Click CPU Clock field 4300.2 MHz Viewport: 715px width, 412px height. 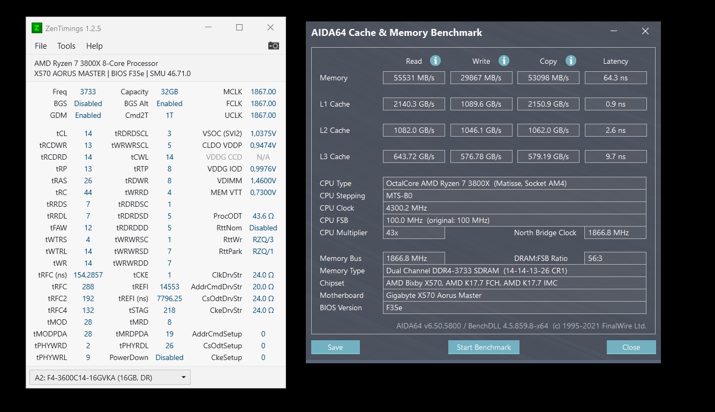(515, 208)
